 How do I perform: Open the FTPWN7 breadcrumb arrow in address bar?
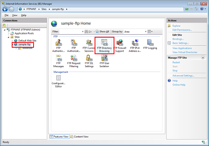click(39, 9)
